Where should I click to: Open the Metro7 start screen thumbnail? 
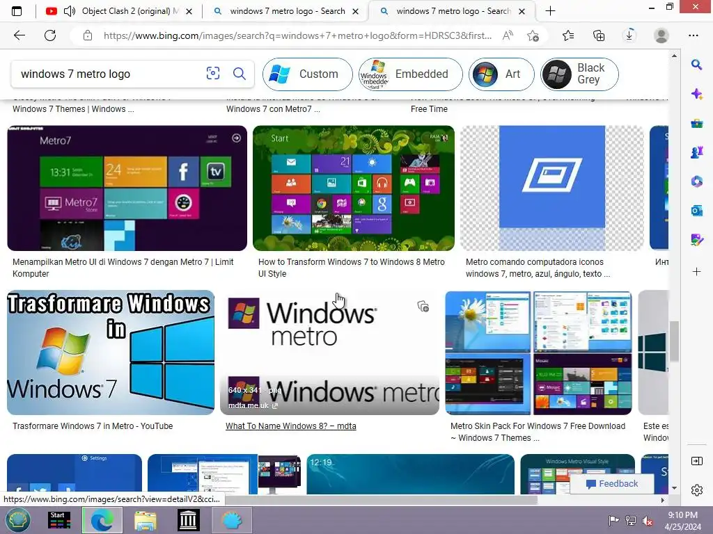[x=127, y=188]
